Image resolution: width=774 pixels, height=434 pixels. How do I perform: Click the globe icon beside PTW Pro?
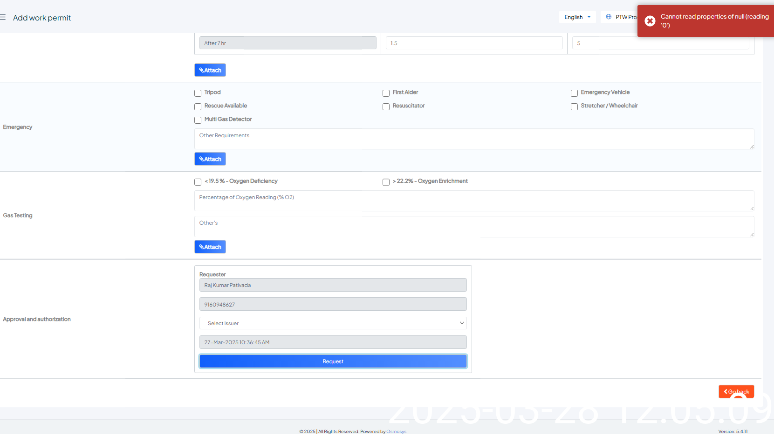[x=609, y=17]
